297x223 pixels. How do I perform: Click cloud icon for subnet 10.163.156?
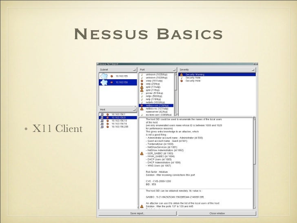click(104, 83)
